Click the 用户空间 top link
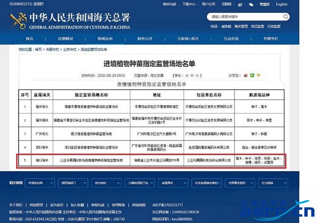Screen dimensions: 317x223 tap(208, 4)
